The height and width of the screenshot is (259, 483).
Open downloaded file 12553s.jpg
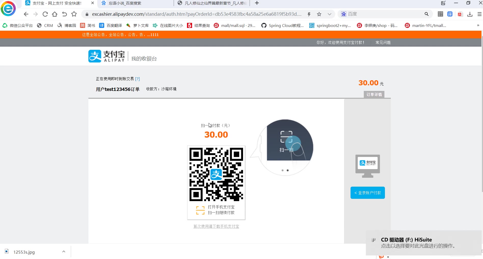(x=24, y=252)
